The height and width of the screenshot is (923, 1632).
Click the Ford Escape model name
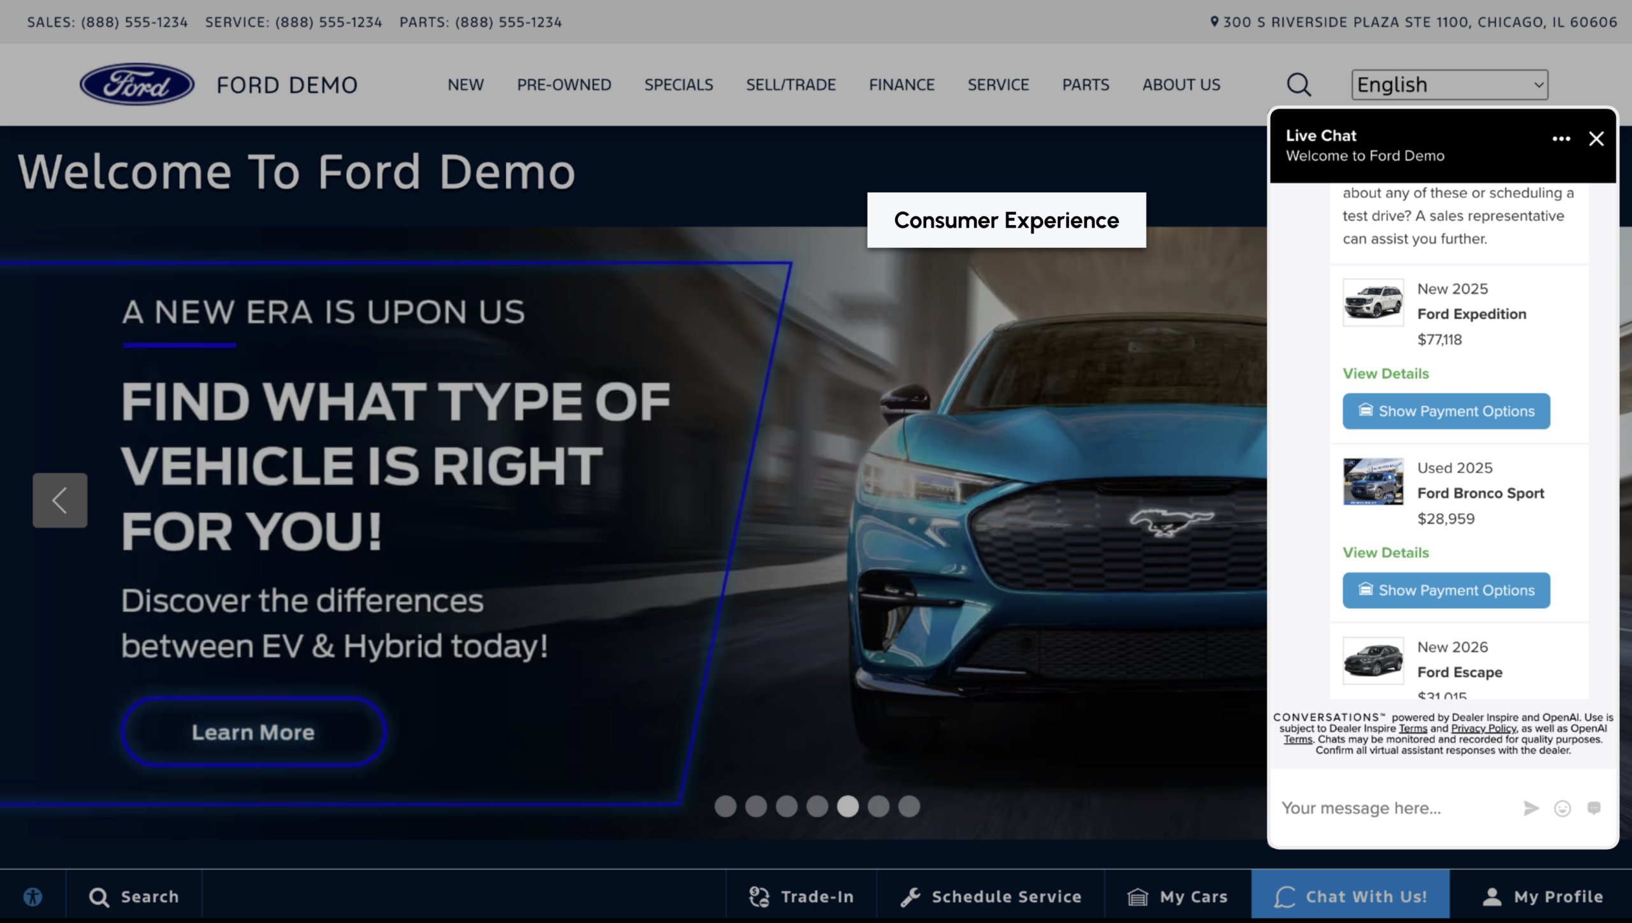pos(1460,672)
